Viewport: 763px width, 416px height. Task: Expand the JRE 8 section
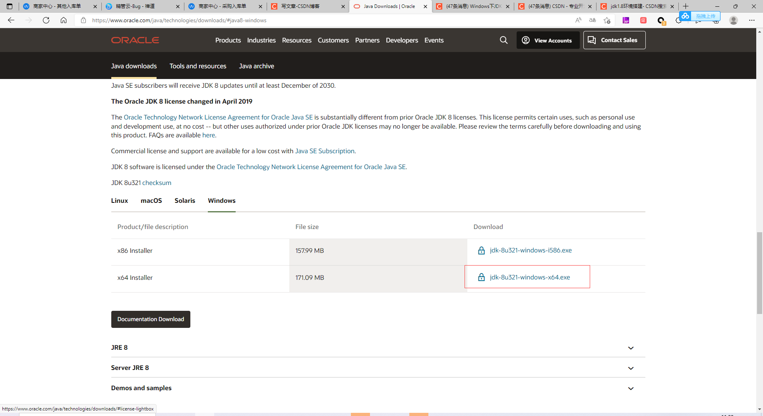tap(631, 348)
